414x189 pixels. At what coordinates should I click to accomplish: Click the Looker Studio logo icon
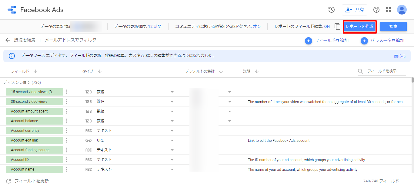point(12,10)
